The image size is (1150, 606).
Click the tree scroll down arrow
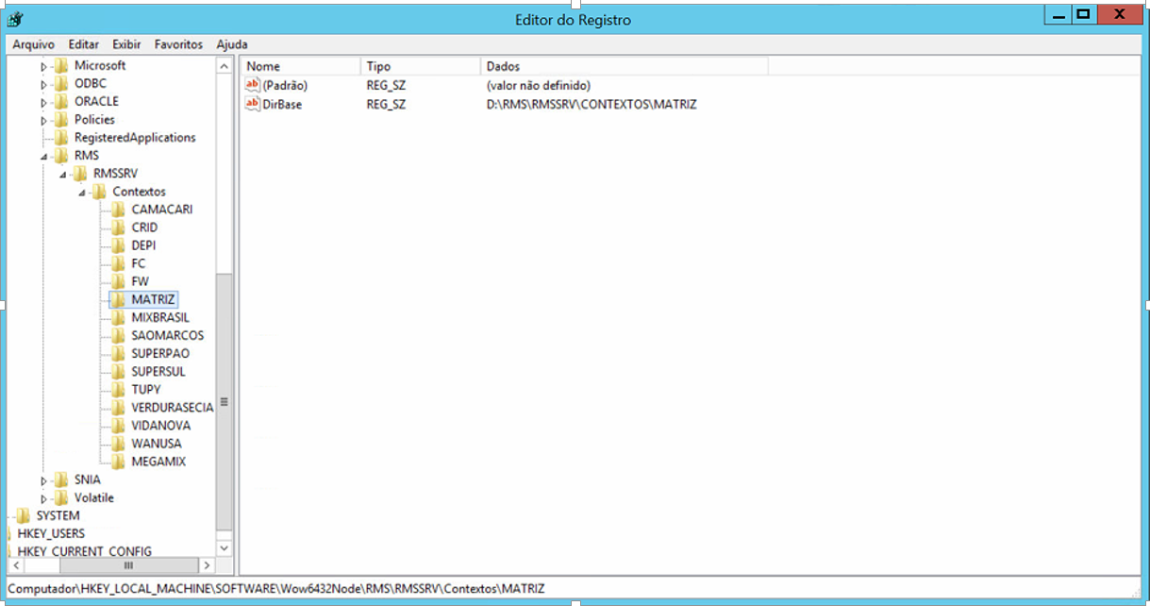point(224,547)
